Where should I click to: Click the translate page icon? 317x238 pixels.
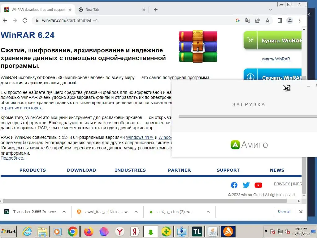[x=247, y=20]
